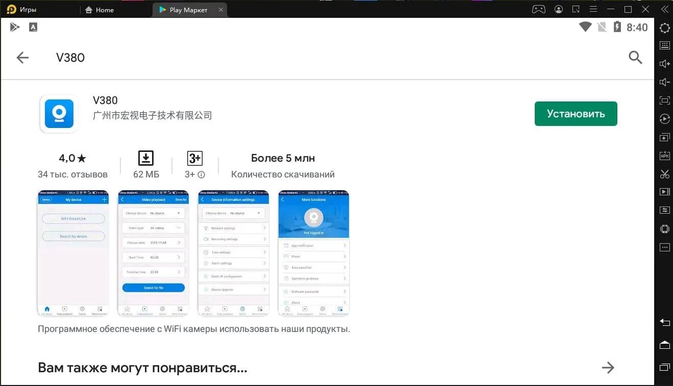Click the 3+ age rating info icon
The height and width of the screenshot is (386, 673).
(x=202, y=175)
